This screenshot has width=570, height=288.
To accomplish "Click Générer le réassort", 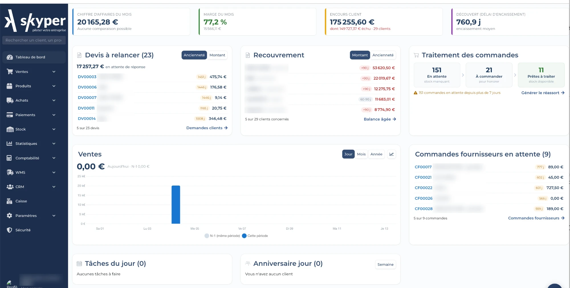I will click(543, 93).
